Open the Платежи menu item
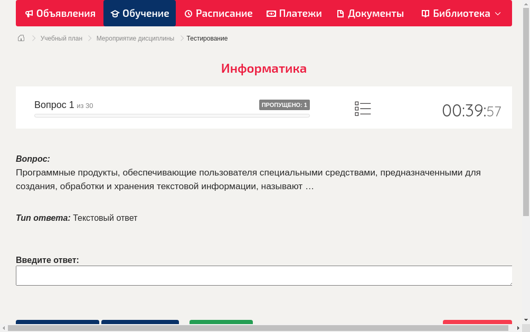This screenshot has width=530, height=332. click(x=294, y=13)
